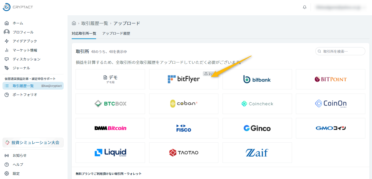This screenshot has width=372, height=179.
Task: Select the coban exchange card
Action: (184, 104)
